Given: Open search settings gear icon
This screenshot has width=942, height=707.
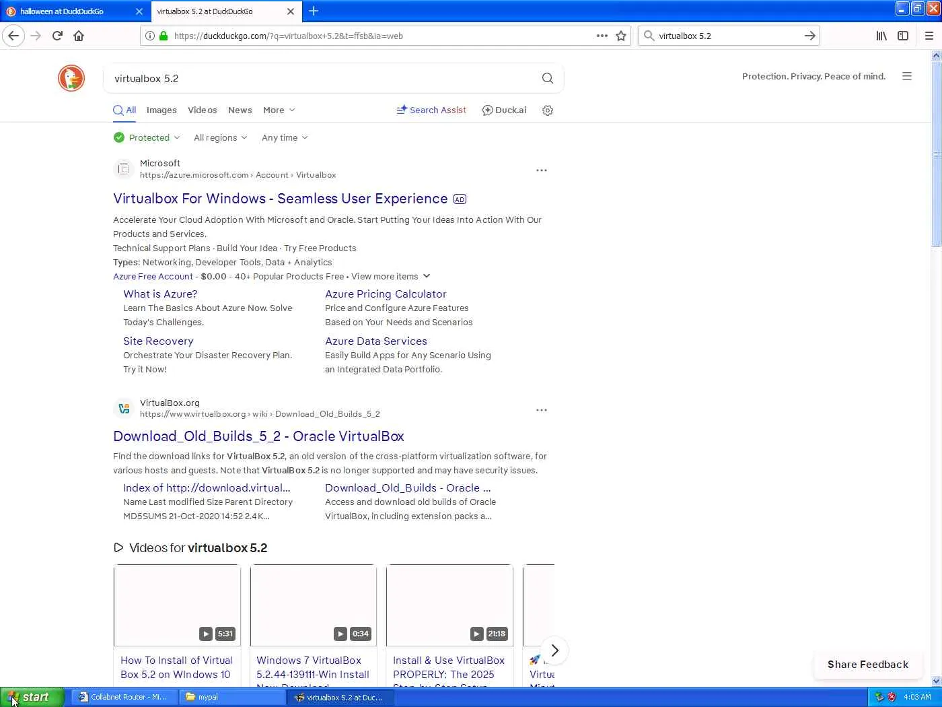Looking at the screenshot, I should click(x=548, y=110).
